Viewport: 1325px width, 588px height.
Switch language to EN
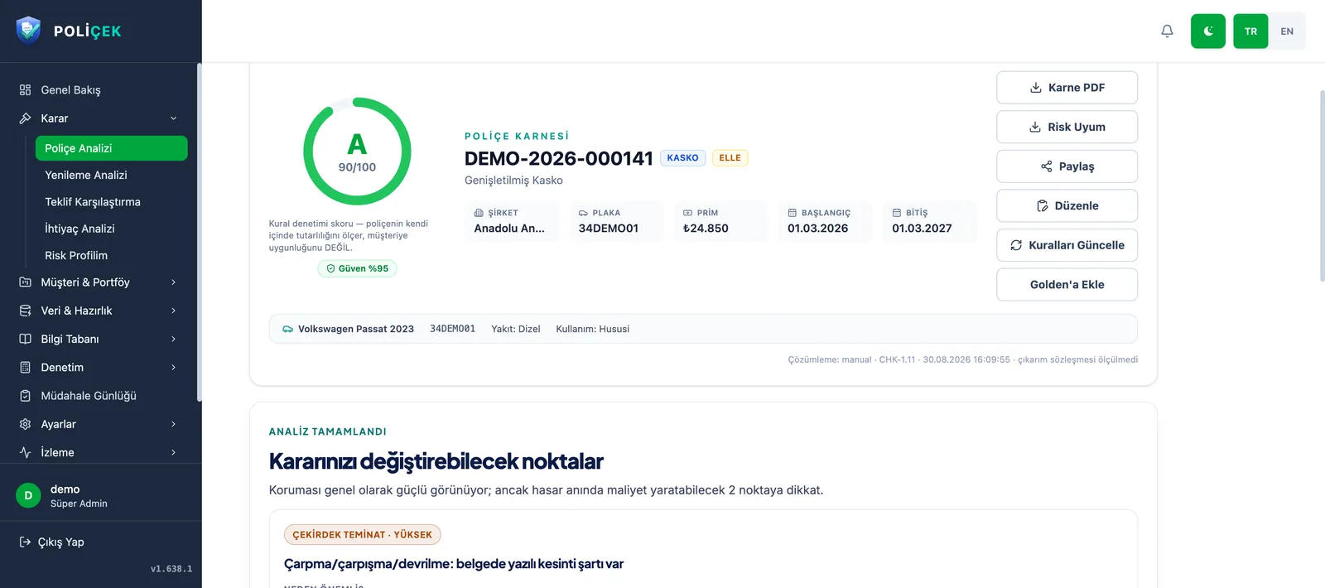tap(1287, 31)
